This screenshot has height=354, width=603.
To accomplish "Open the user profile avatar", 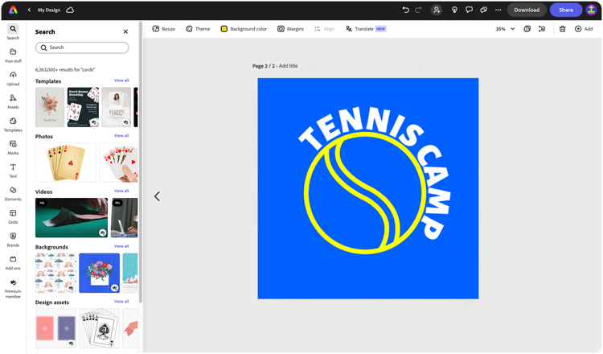I will (x=591, y=10).
